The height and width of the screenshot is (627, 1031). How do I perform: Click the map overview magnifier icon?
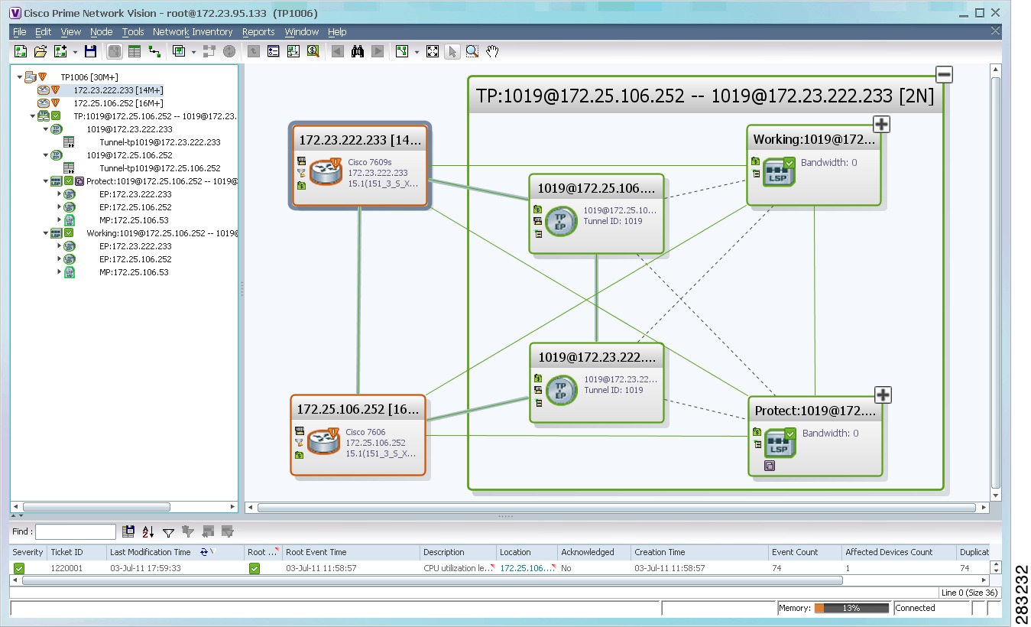click(x=313, y=51)
